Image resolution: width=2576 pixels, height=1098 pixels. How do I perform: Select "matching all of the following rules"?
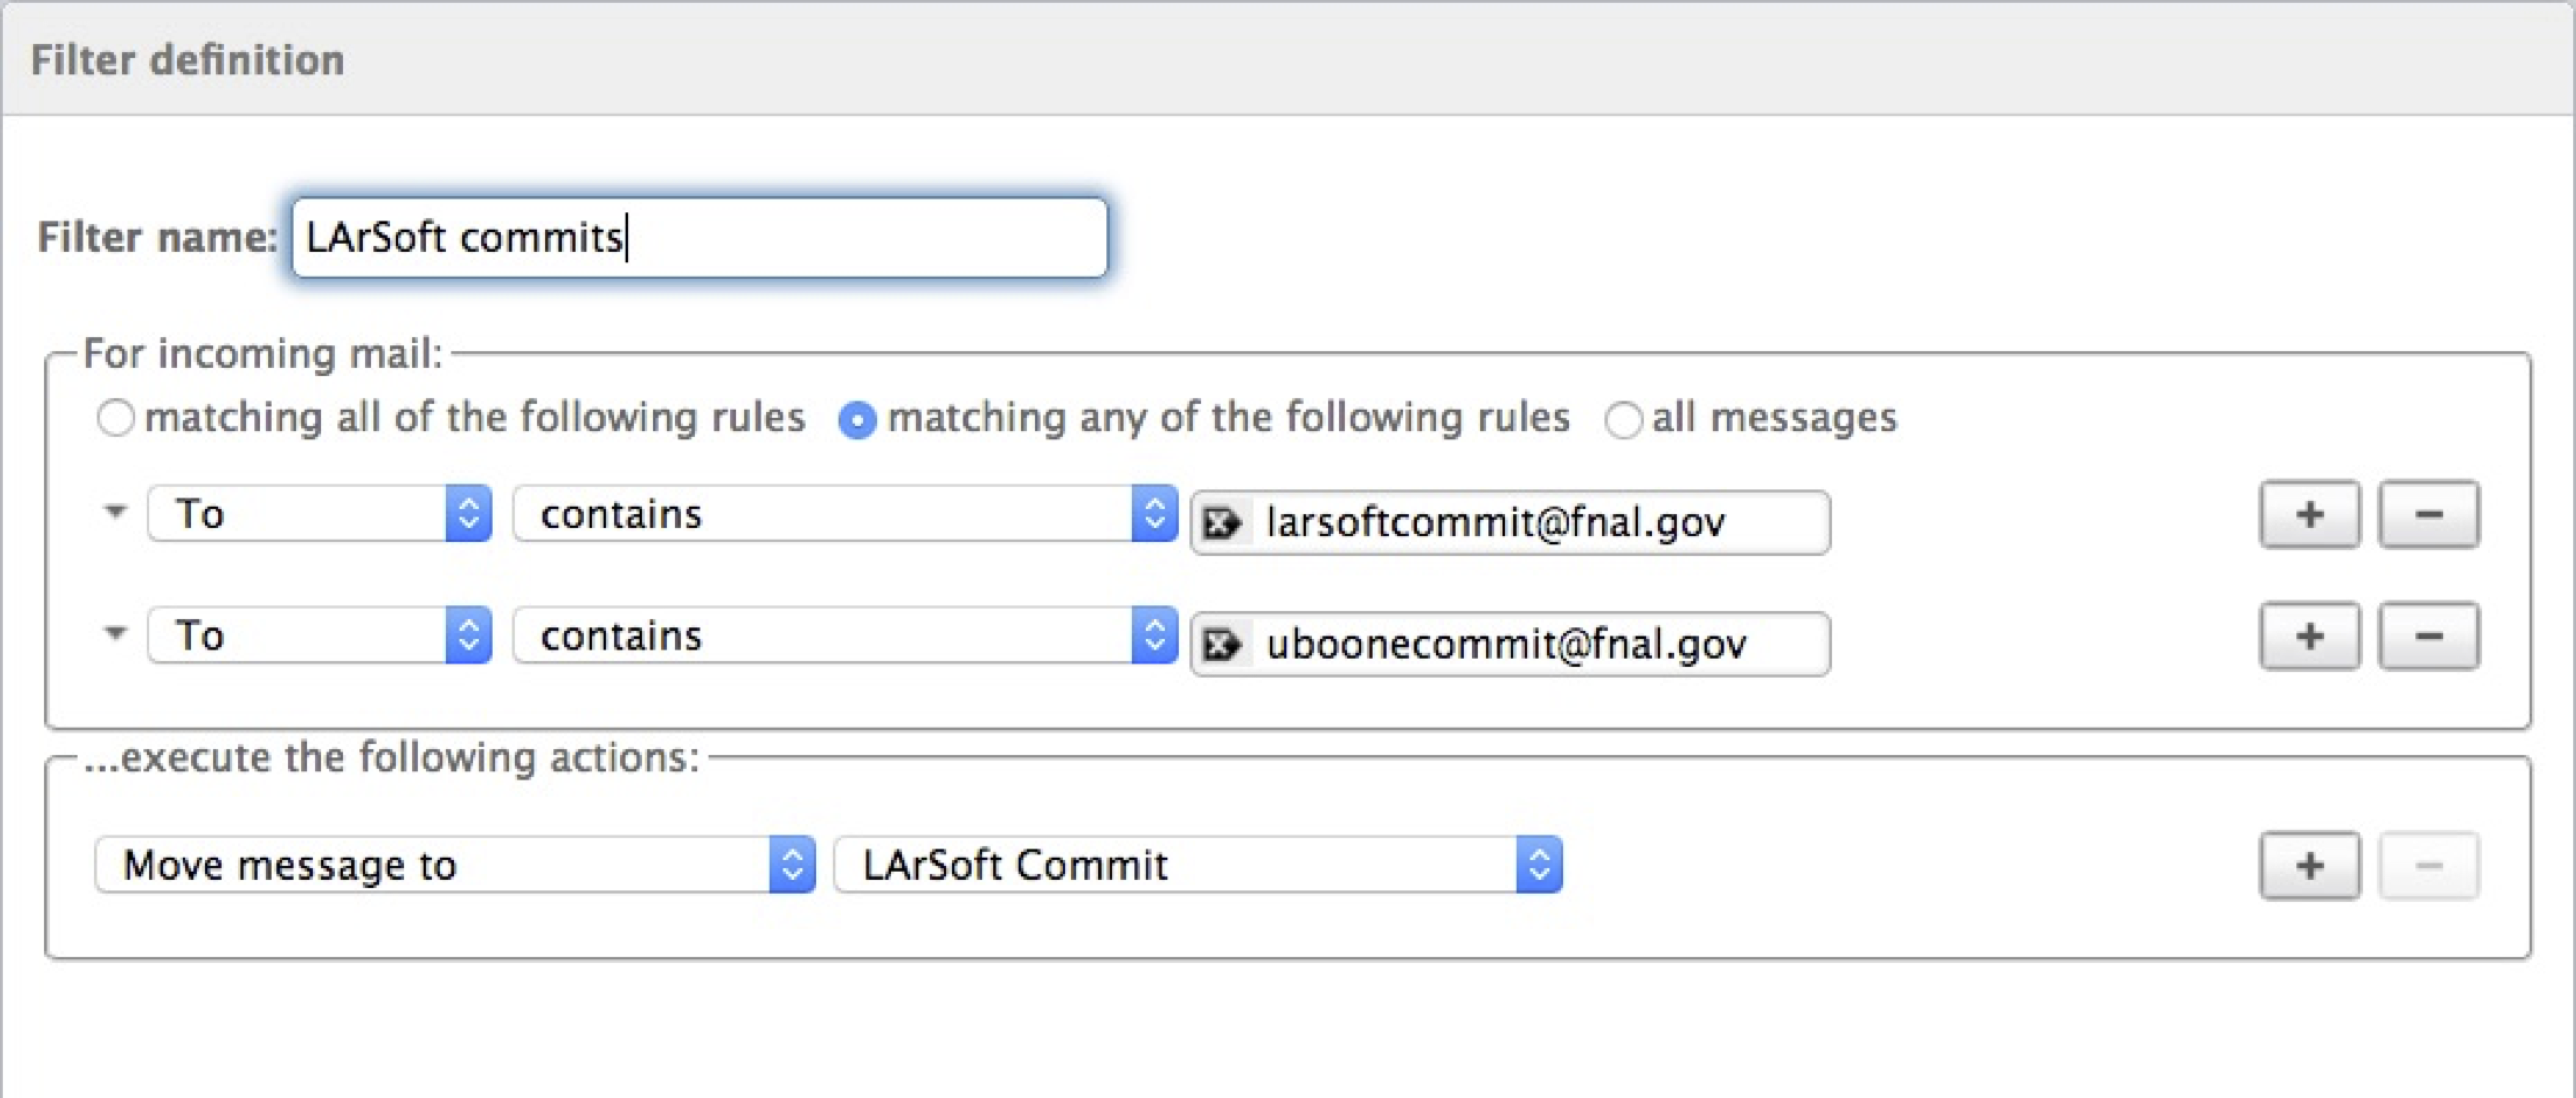[116, 418]
